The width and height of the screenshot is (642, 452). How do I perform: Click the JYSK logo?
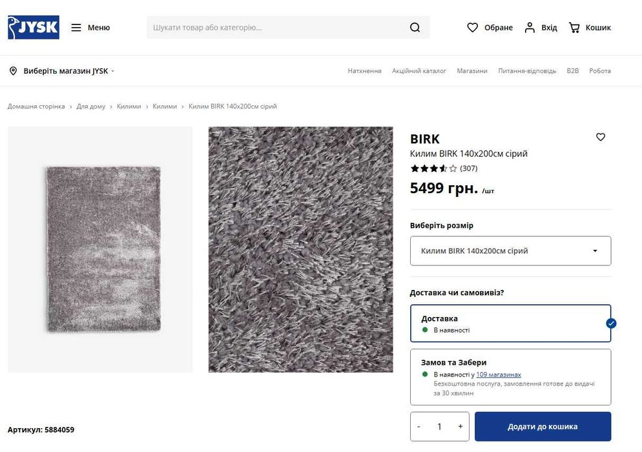coord(34,27)
